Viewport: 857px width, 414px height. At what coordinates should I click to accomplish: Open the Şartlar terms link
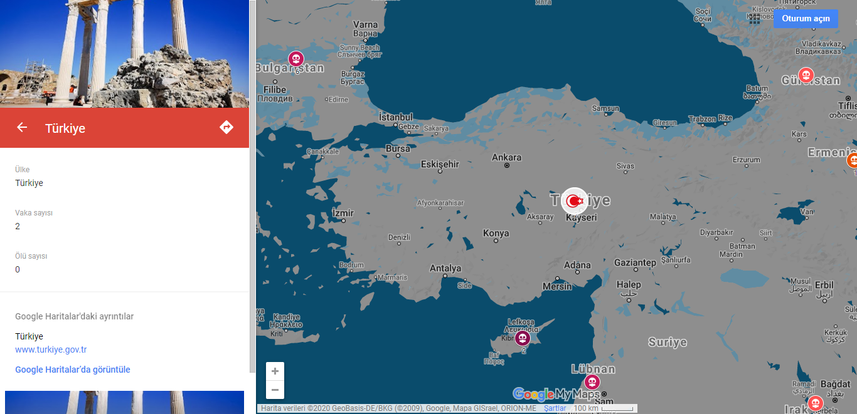point(555,408)
